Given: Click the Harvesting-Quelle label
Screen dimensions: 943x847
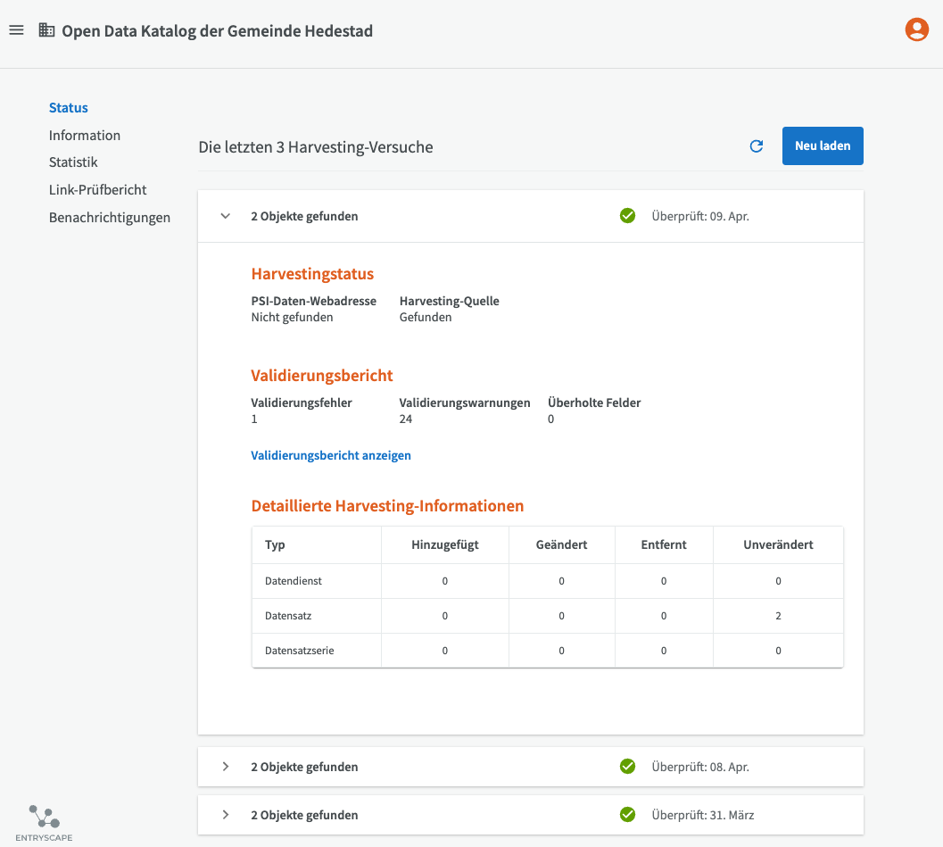Looking at the screenshot, I should pyautogui.click(x=450, y=302).
